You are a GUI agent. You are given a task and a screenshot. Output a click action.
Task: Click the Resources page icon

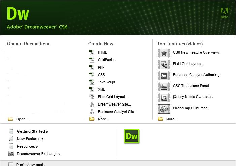click(x=11, y=146)
